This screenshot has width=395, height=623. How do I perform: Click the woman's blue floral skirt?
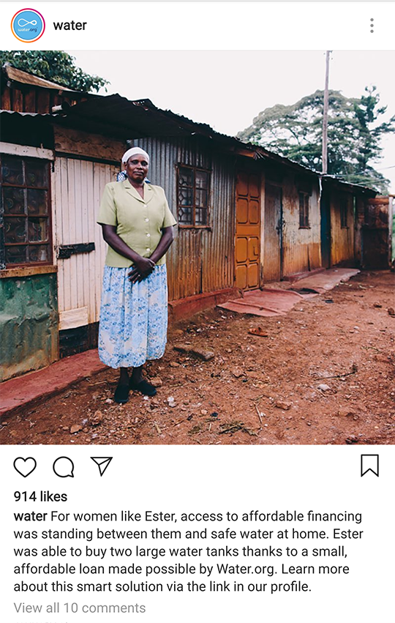coord(132,316)
